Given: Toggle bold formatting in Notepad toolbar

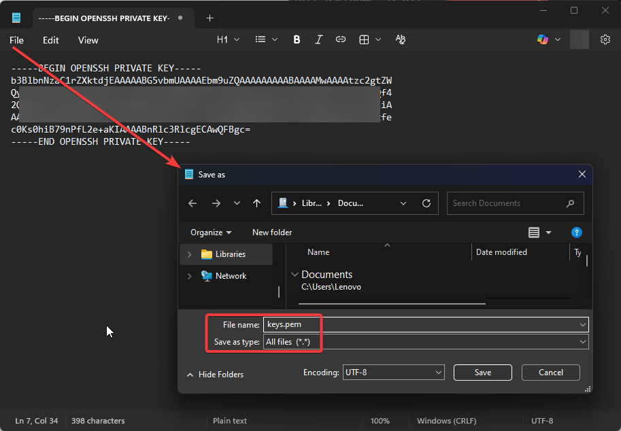Looking at the screenshot, I should pos(297,40).
